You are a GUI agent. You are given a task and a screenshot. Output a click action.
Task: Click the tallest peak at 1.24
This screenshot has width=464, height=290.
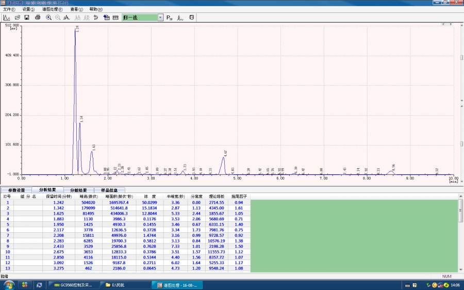coord(75,101)
